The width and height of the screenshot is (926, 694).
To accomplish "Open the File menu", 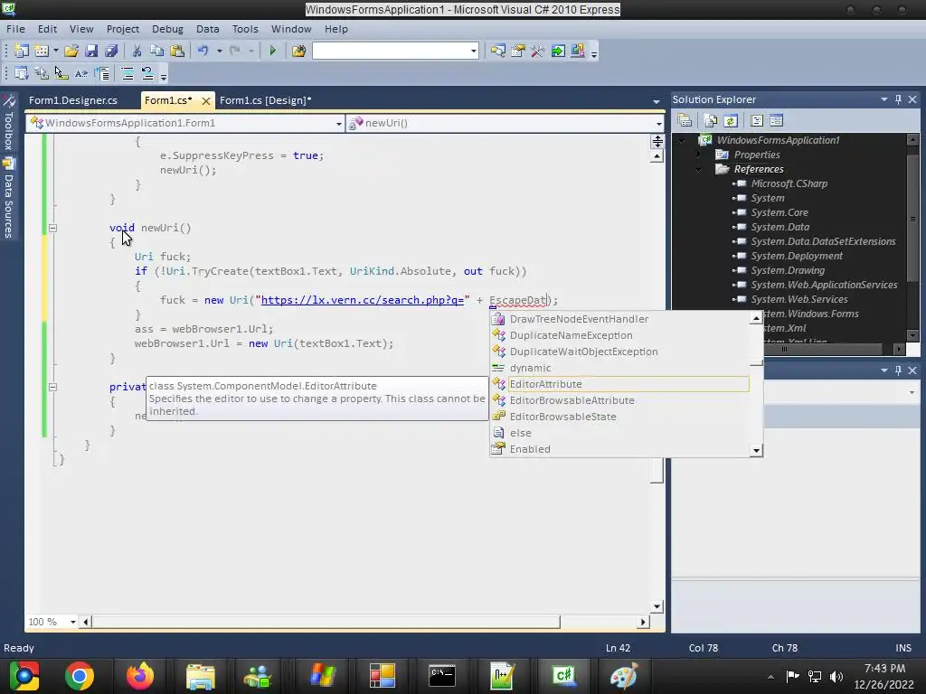I will coord(15,29).
